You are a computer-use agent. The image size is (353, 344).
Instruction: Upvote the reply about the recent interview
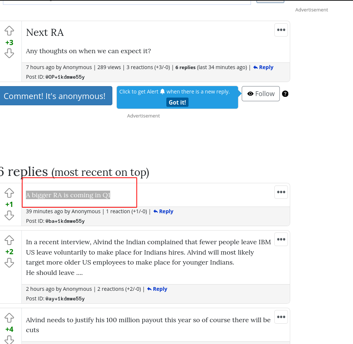pos(9,240)
